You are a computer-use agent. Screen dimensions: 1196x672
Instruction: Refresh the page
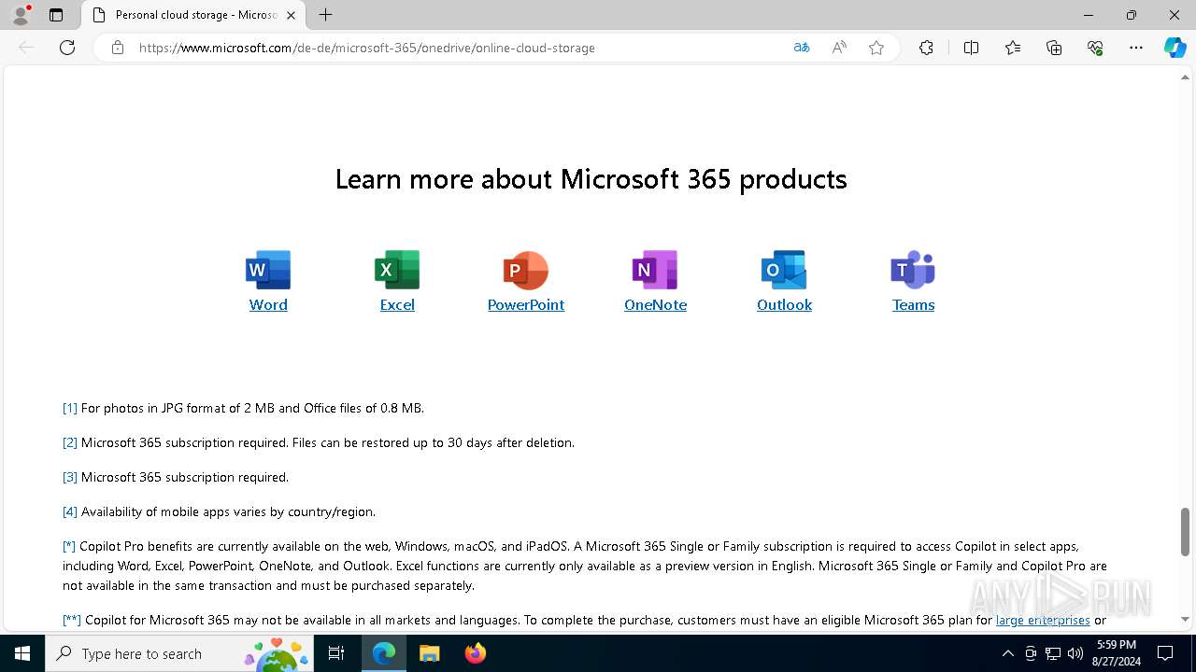pos(67,48)
